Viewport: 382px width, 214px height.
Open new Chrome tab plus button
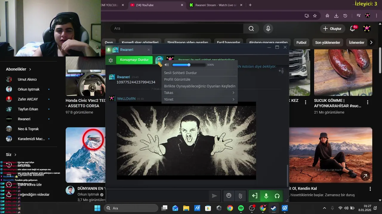click(x=250, y=5)
